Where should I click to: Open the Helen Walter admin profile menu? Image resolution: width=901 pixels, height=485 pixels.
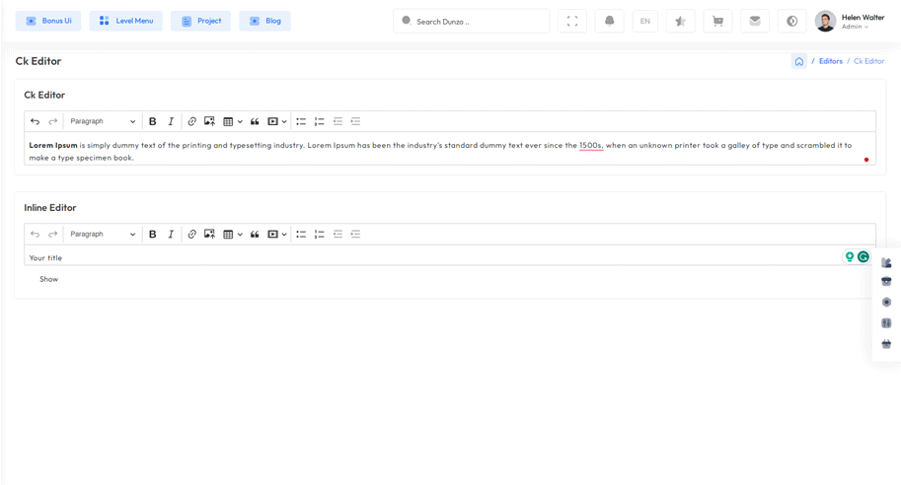point(851,21)
